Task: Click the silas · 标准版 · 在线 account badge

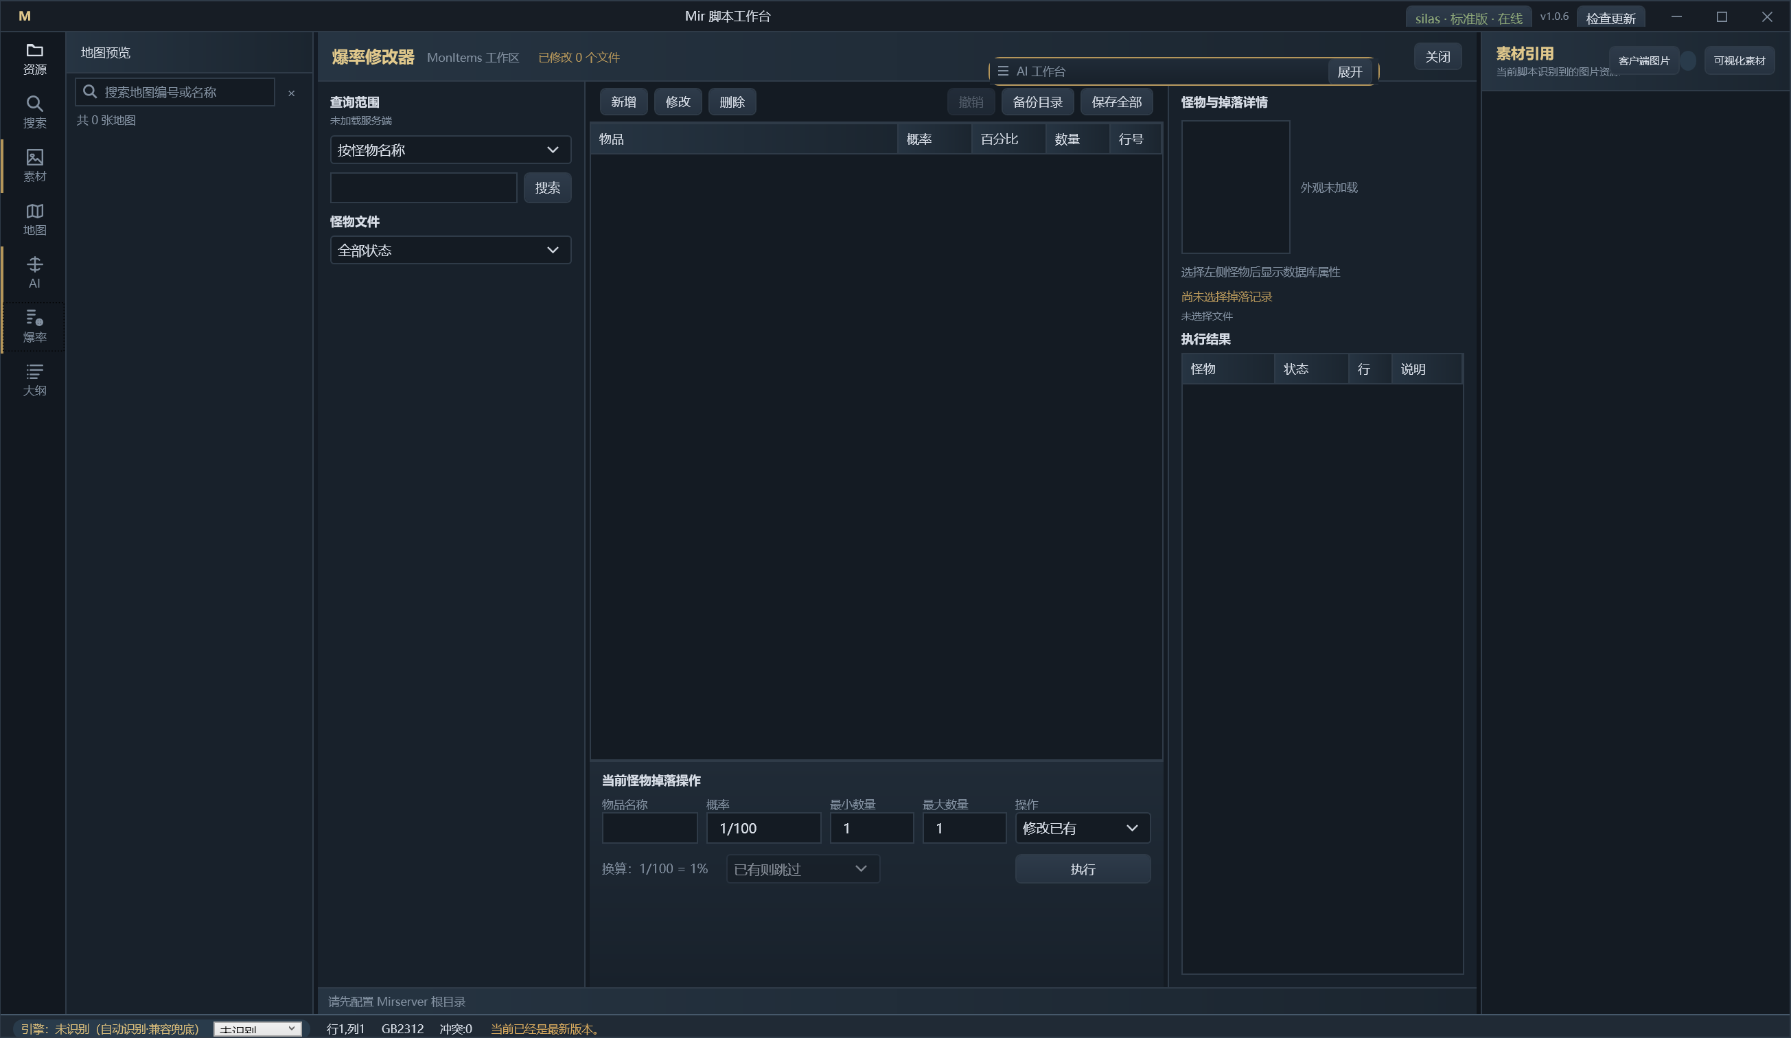Action: pyautogui.click(x=1468, y=19)
